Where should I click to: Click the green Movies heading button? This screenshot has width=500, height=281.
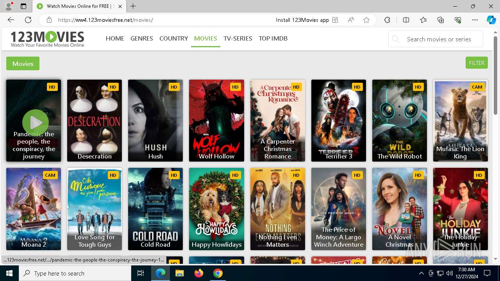[23, 64]
